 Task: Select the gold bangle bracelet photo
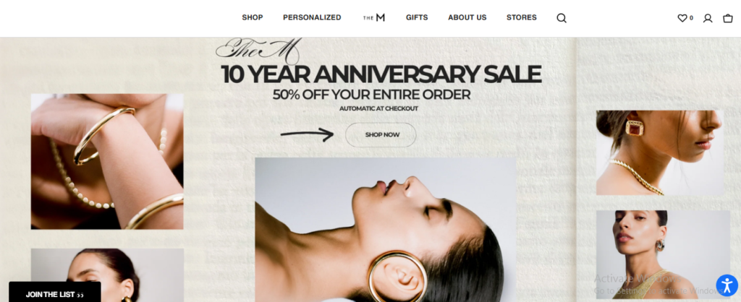click(107, 161)
